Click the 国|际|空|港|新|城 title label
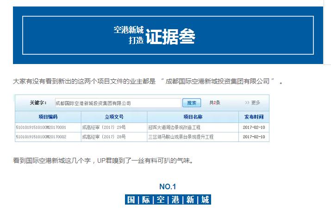This screenshot has width=331, height=212. click(168, 199)
